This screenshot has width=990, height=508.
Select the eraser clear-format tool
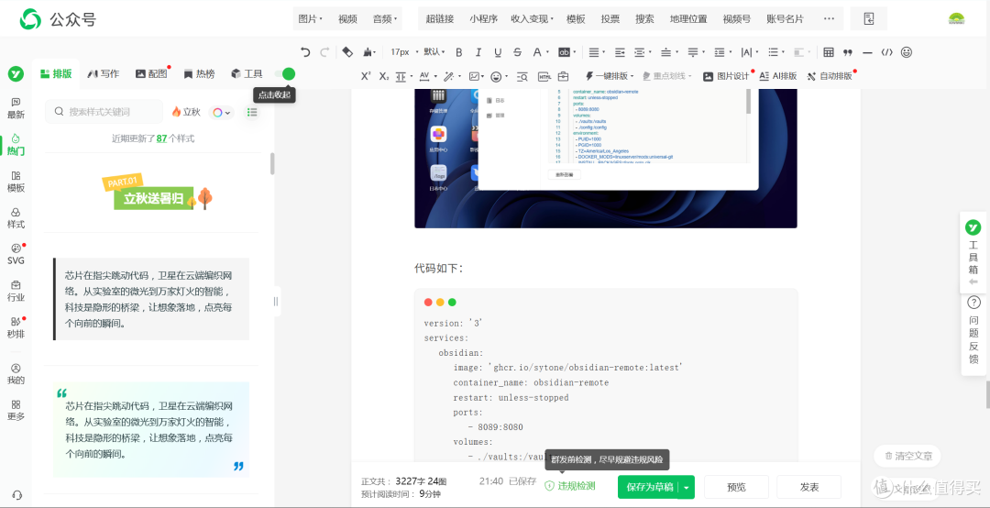click(347, 52)
